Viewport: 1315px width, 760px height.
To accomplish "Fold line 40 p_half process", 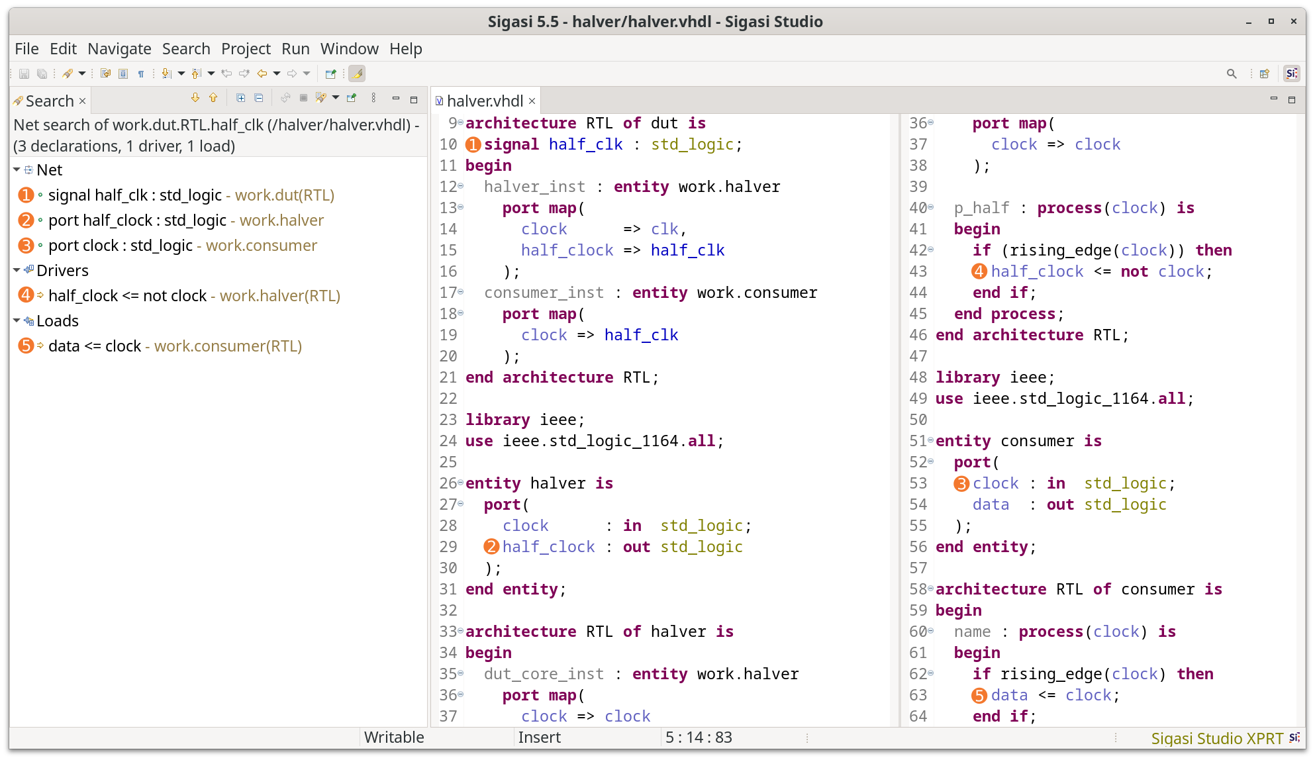I will pos(930,207).
